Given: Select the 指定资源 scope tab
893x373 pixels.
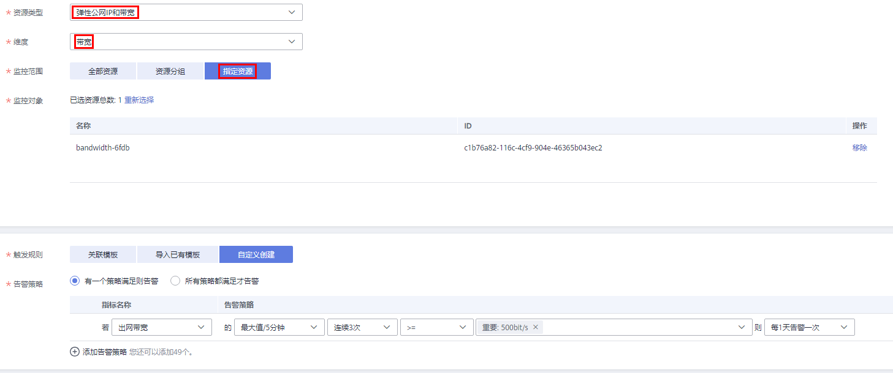Looking at the screenshot, I should coord(238,72).
